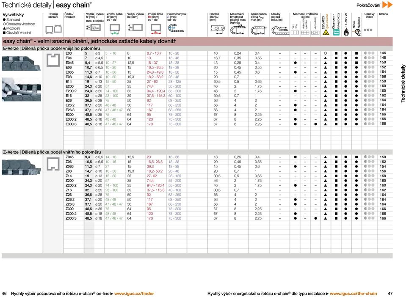This screenshot has width=406, height=297.
Task: Select product E03 in the table
Action: click(x=69, y=53)
